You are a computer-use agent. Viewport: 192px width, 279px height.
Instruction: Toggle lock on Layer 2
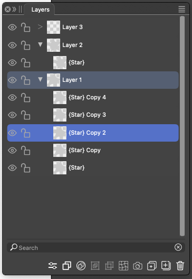(25, 45)
